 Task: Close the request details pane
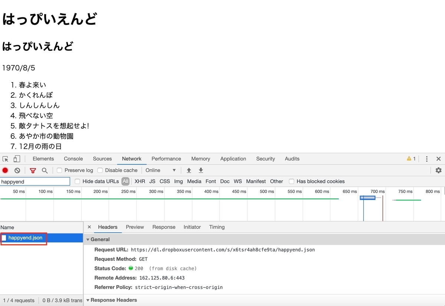[x=89, y=227]
